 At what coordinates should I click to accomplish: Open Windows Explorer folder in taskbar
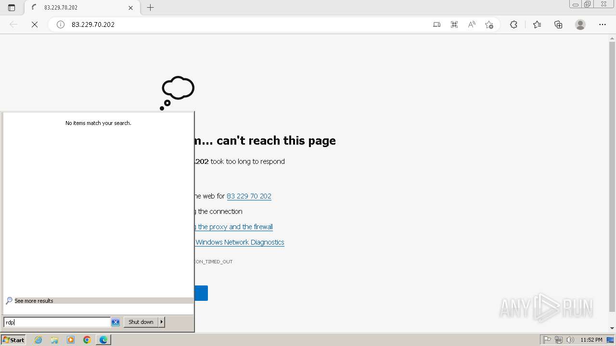coord(54,340)
